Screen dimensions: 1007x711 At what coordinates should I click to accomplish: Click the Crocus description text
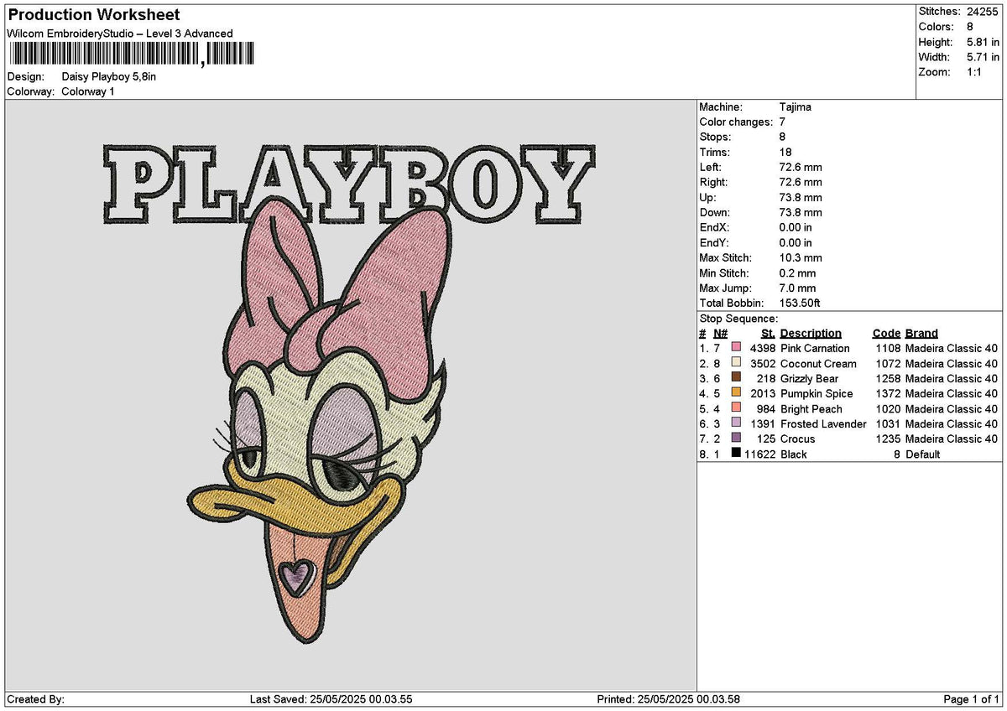(797, 439)
